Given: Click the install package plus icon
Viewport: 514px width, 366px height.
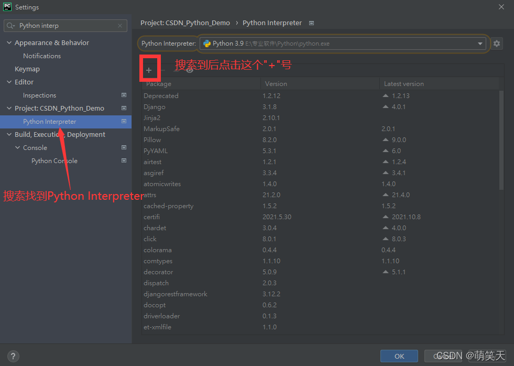Looking at the screenshot, I should (x=149, y=70).
